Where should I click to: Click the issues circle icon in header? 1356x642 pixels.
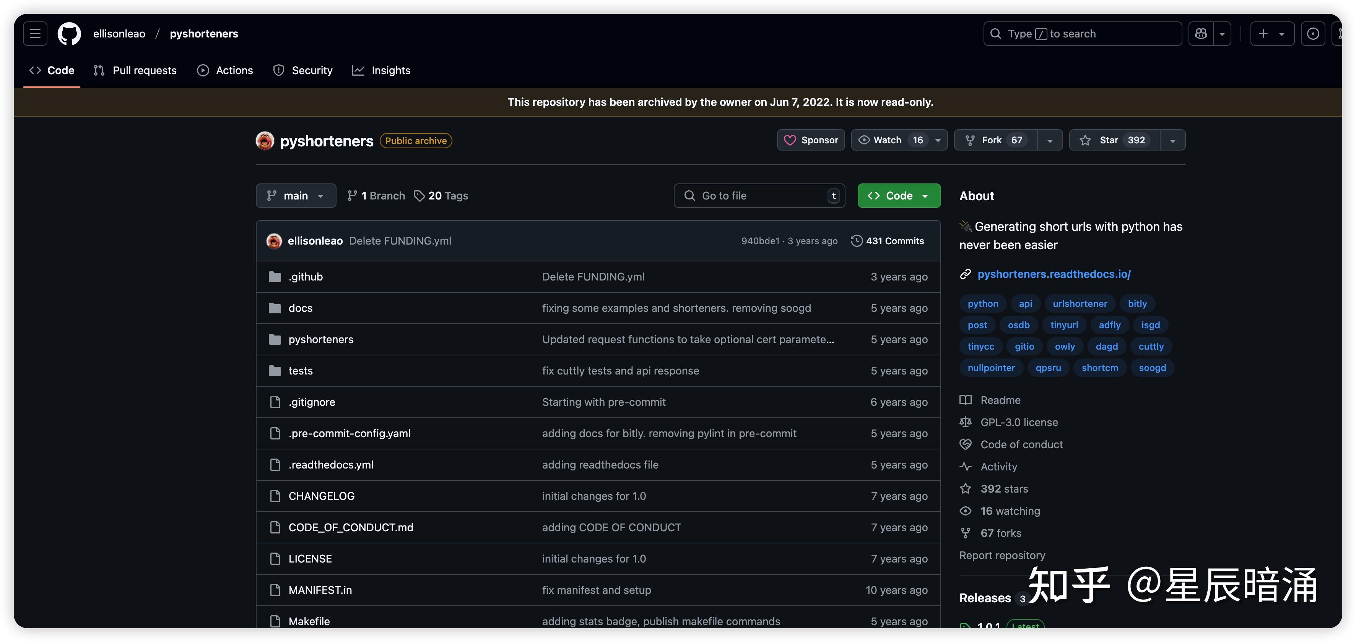(1313, 34)
